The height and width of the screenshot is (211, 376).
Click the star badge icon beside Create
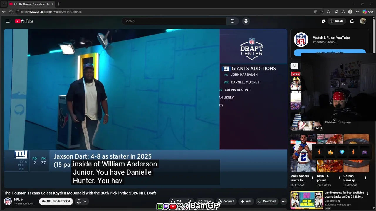click(x=323, y=21)
